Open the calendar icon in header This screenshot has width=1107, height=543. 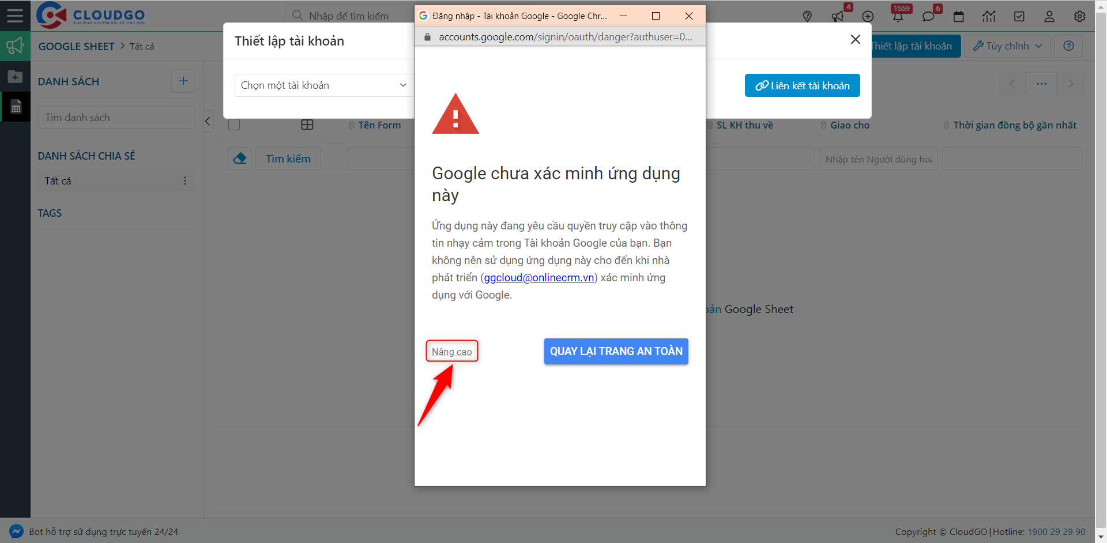click(958, 17)
